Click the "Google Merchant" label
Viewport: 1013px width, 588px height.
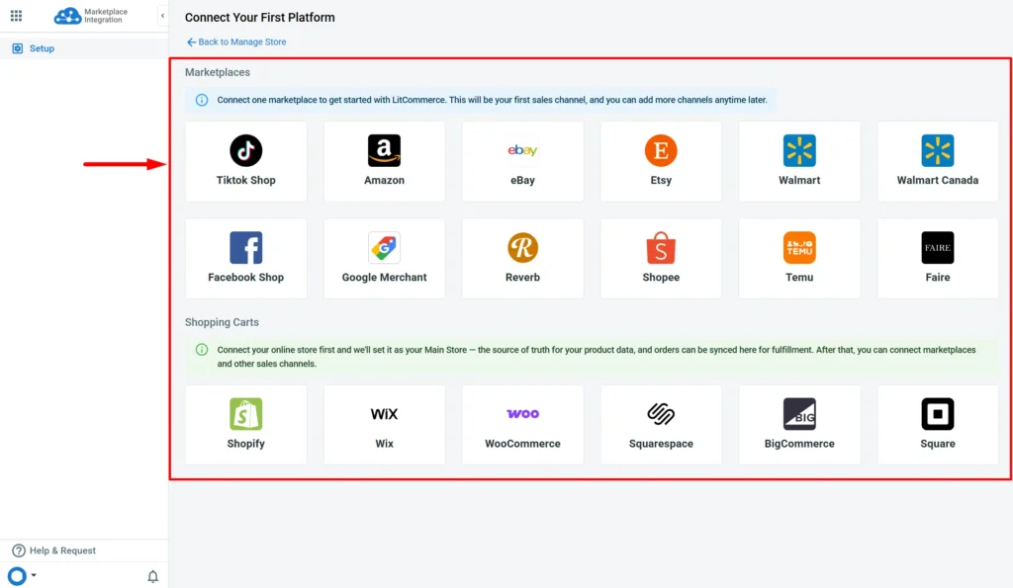pos(385,278)
